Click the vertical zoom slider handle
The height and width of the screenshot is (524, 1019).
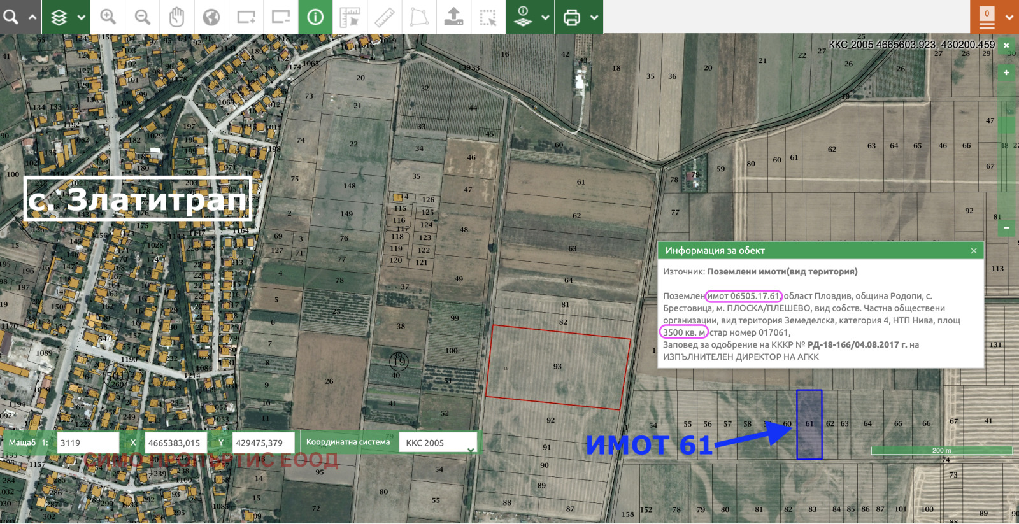pyautogui.click(x=1006, y=125)
